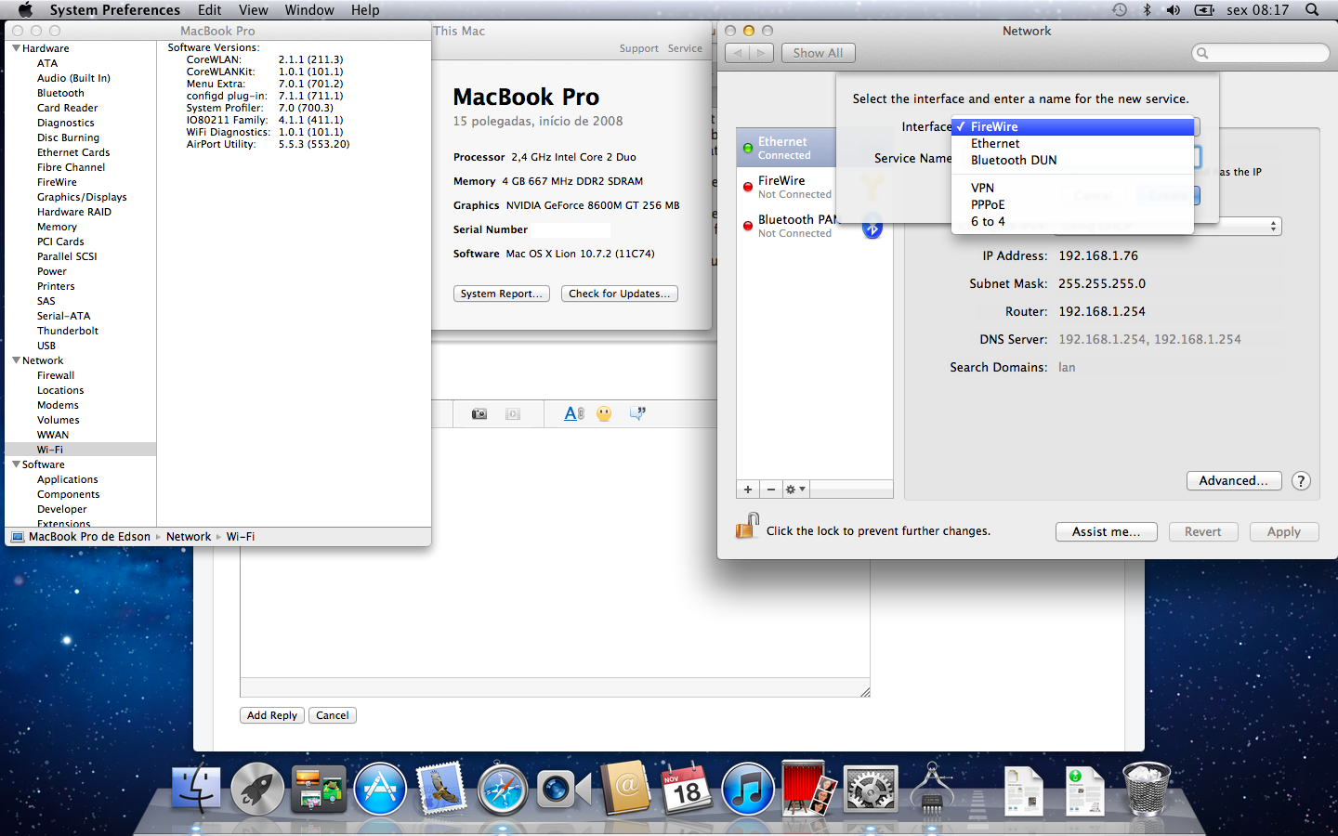Click the System Report… button

pos(502,294)
